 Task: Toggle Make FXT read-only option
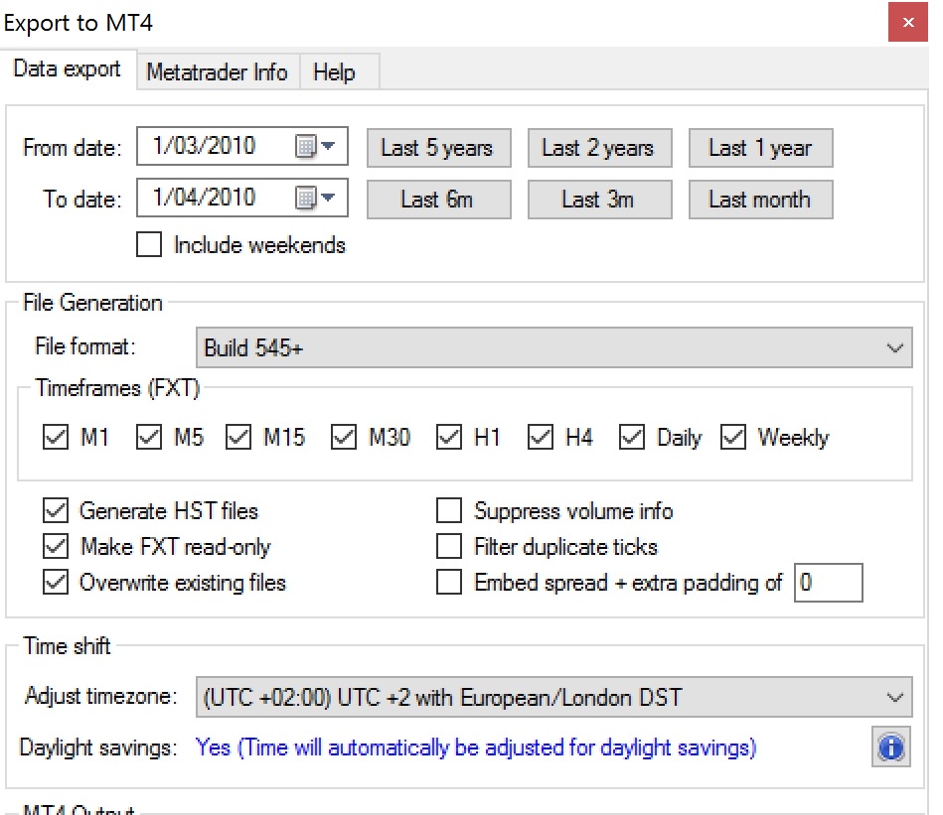click(56, 547)
